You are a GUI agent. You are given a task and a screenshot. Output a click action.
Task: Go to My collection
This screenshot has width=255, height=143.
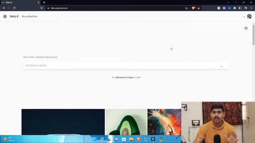click(x=29, y=16)
